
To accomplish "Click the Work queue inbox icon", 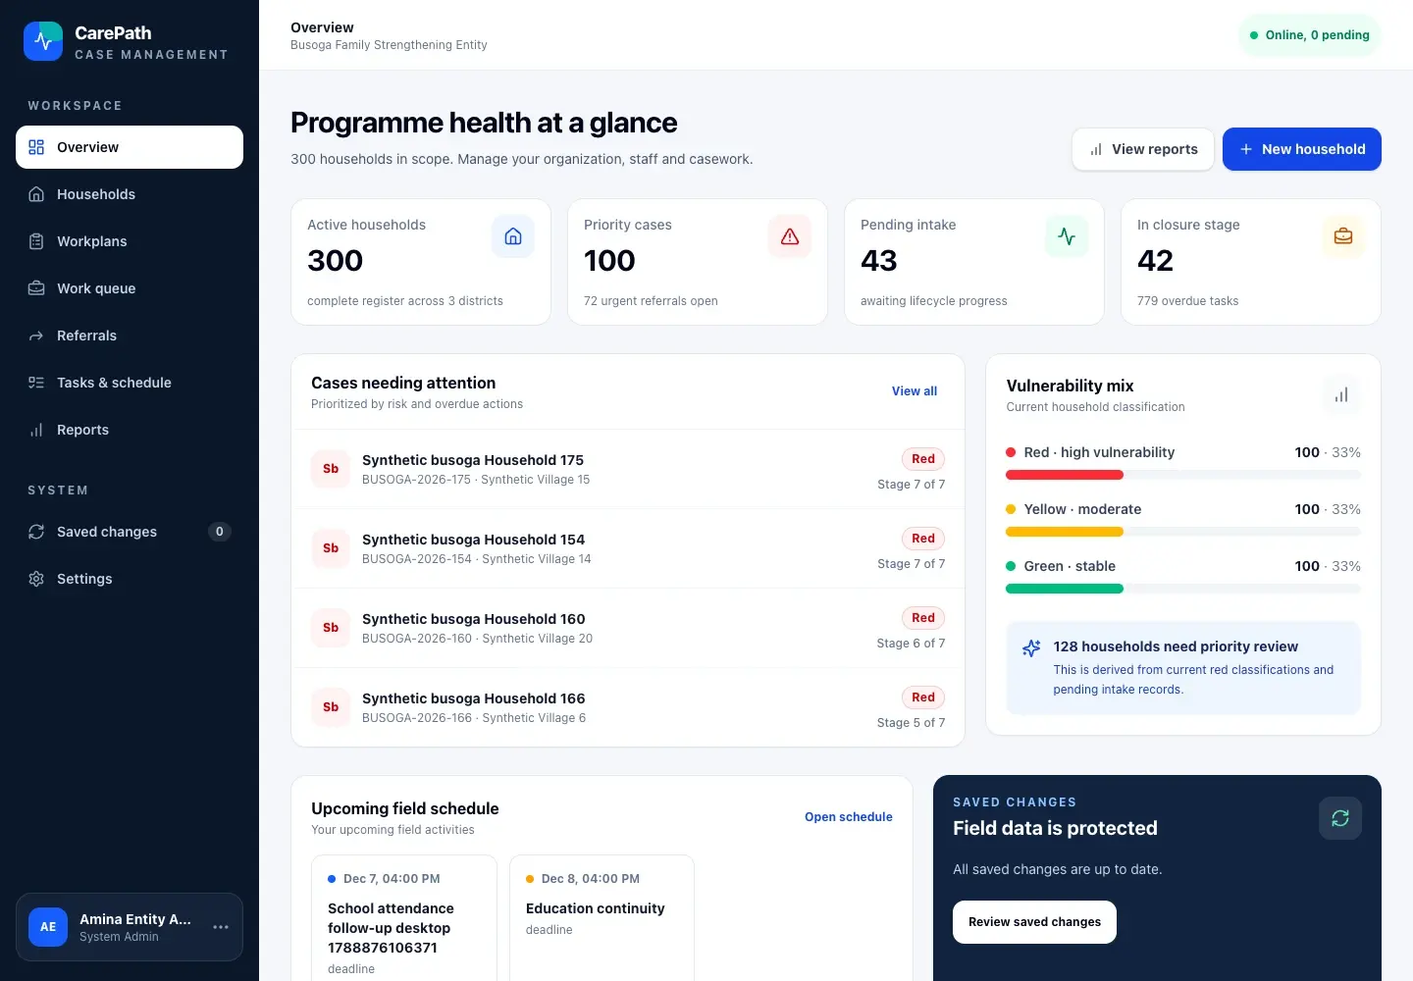I will coord(36,288).
